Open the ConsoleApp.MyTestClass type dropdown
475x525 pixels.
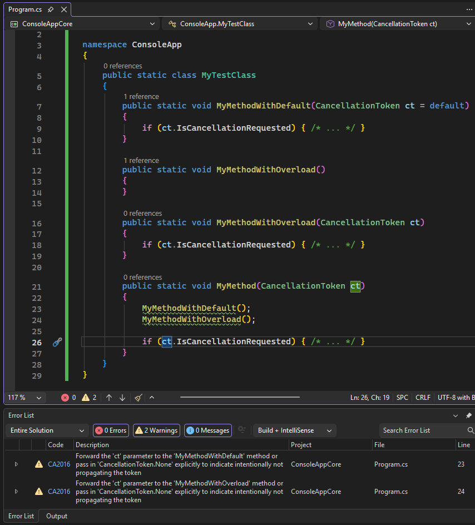click(240, 24)
